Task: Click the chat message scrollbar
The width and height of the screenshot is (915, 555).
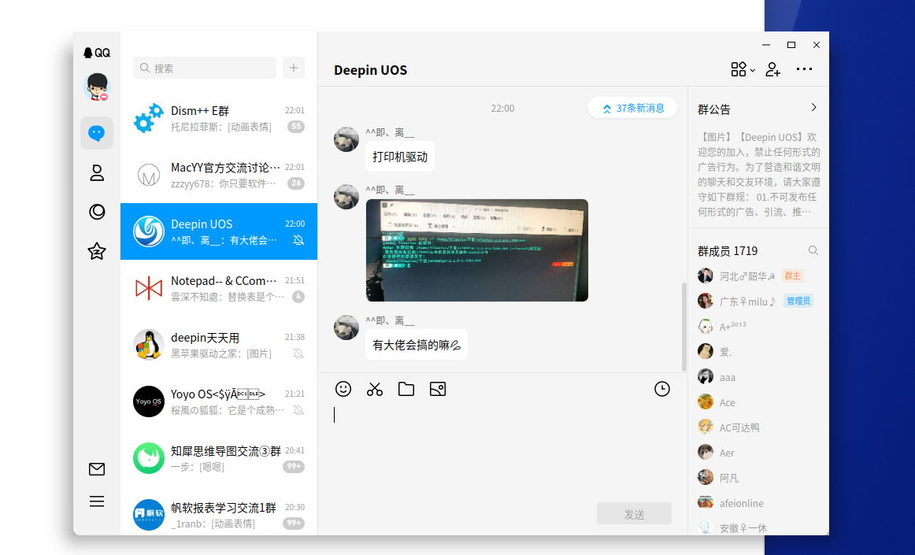Action: point(684,327)
